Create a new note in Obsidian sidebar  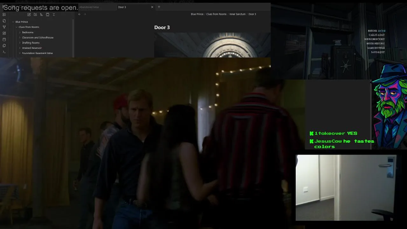click(29, 14)
